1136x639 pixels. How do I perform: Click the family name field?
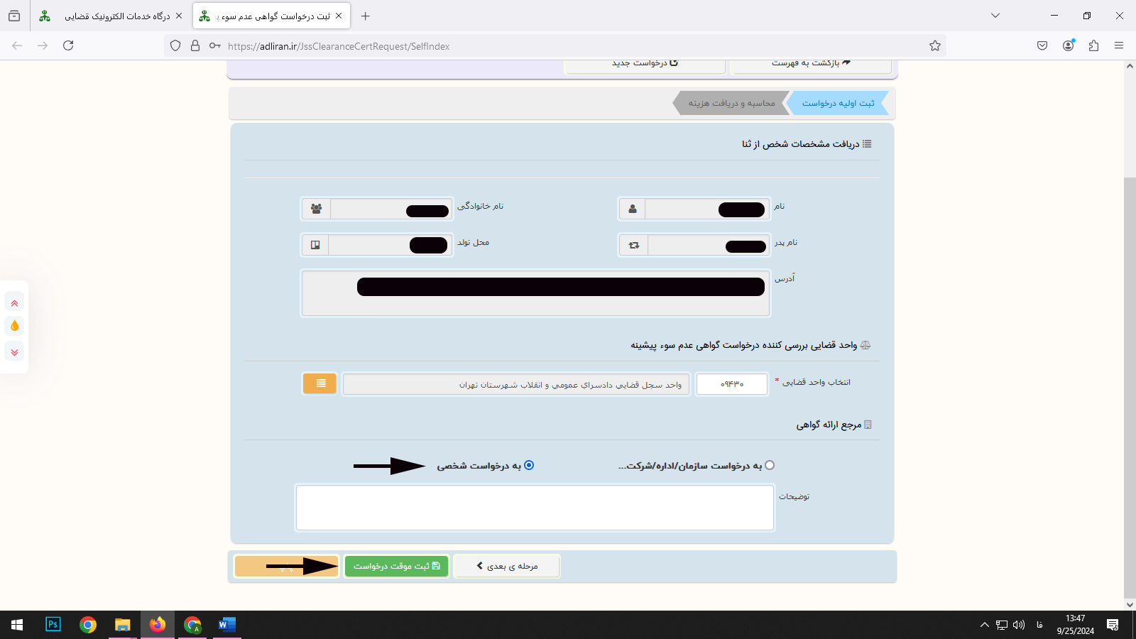[x=391, y=209]
